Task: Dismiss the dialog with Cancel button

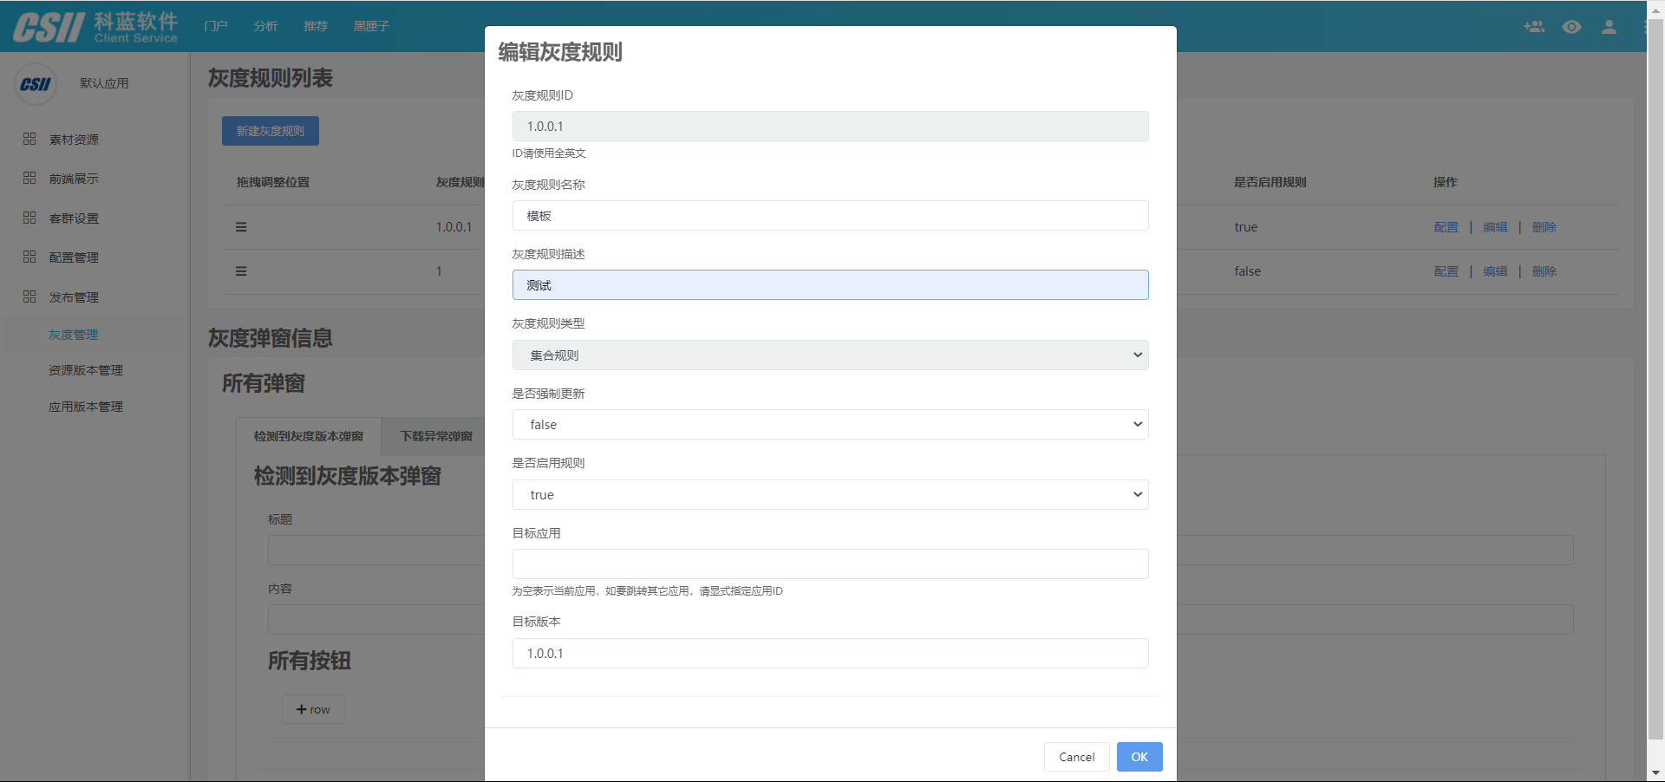Action: coord(1077,757)
